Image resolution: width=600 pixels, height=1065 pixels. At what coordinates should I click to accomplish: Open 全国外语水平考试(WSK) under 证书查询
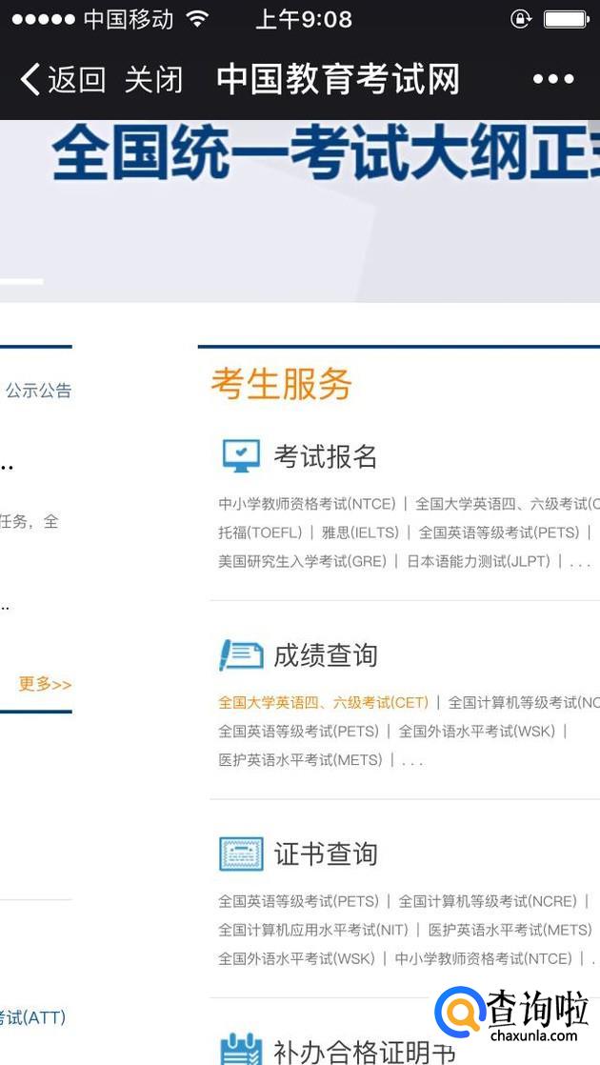coord(296,958)
